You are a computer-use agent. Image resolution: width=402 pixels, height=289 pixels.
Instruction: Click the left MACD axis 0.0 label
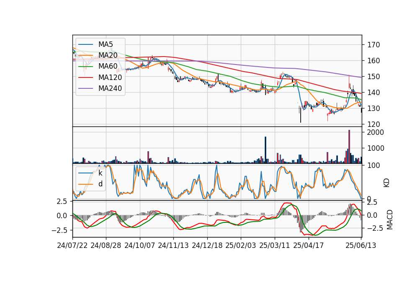point(62,216)
